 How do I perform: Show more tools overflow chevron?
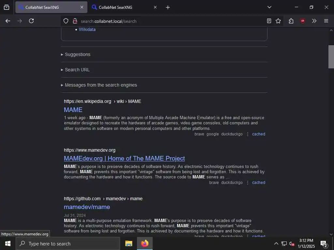pyautogui.click(x=314, y=21)
